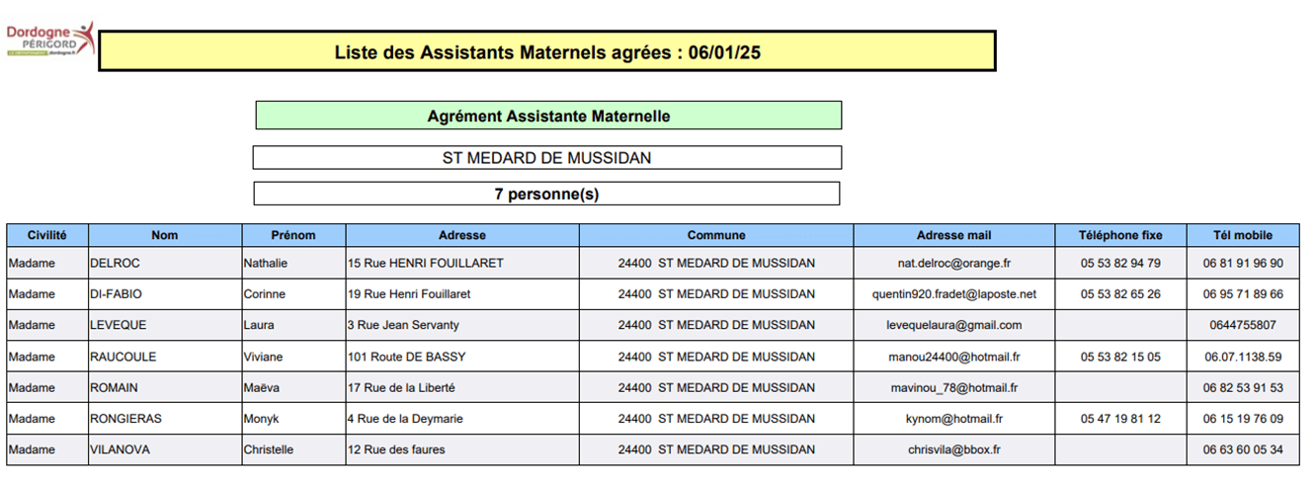
Task: Click email chrisvila@bbox.fr
Action: 953,450
